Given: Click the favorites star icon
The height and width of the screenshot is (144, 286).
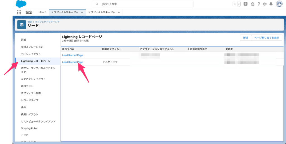Looking at the screenshot, I should point(235,4).
